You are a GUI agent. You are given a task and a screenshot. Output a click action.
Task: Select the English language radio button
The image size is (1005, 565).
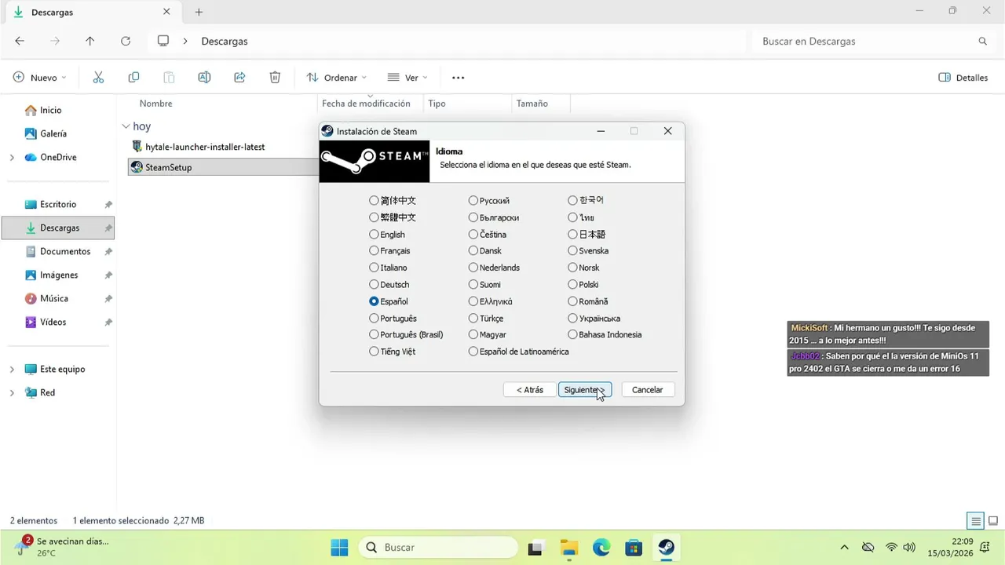374,235
